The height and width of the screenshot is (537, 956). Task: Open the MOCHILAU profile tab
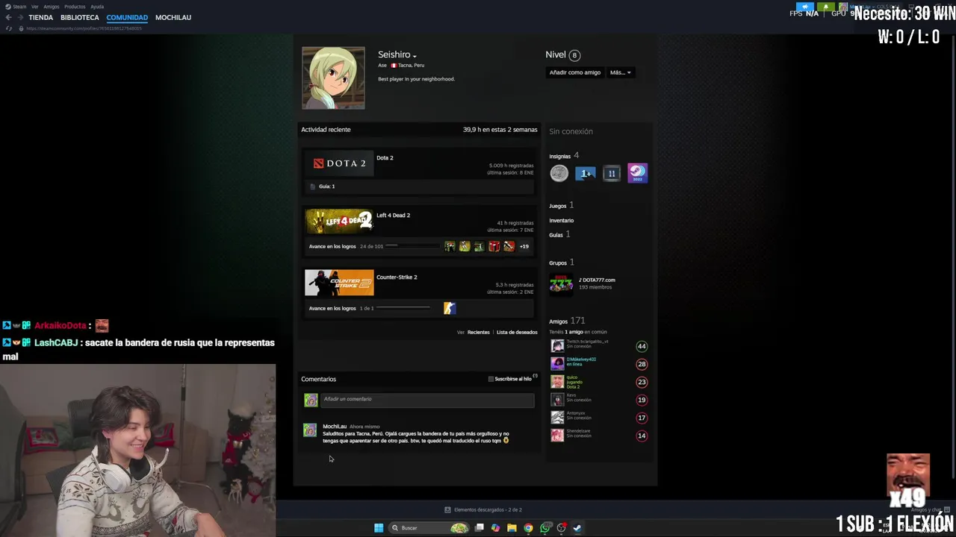click(173, 17)
